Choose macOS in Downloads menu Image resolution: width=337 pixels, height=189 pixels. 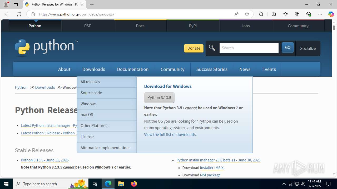tap(107, 115)
